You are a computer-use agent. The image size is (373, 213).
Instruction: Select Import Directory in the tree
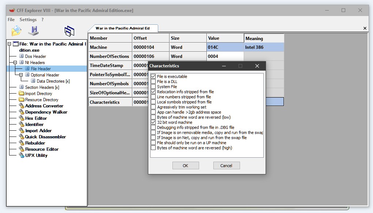pyautogui.click(x=38, y=94)
